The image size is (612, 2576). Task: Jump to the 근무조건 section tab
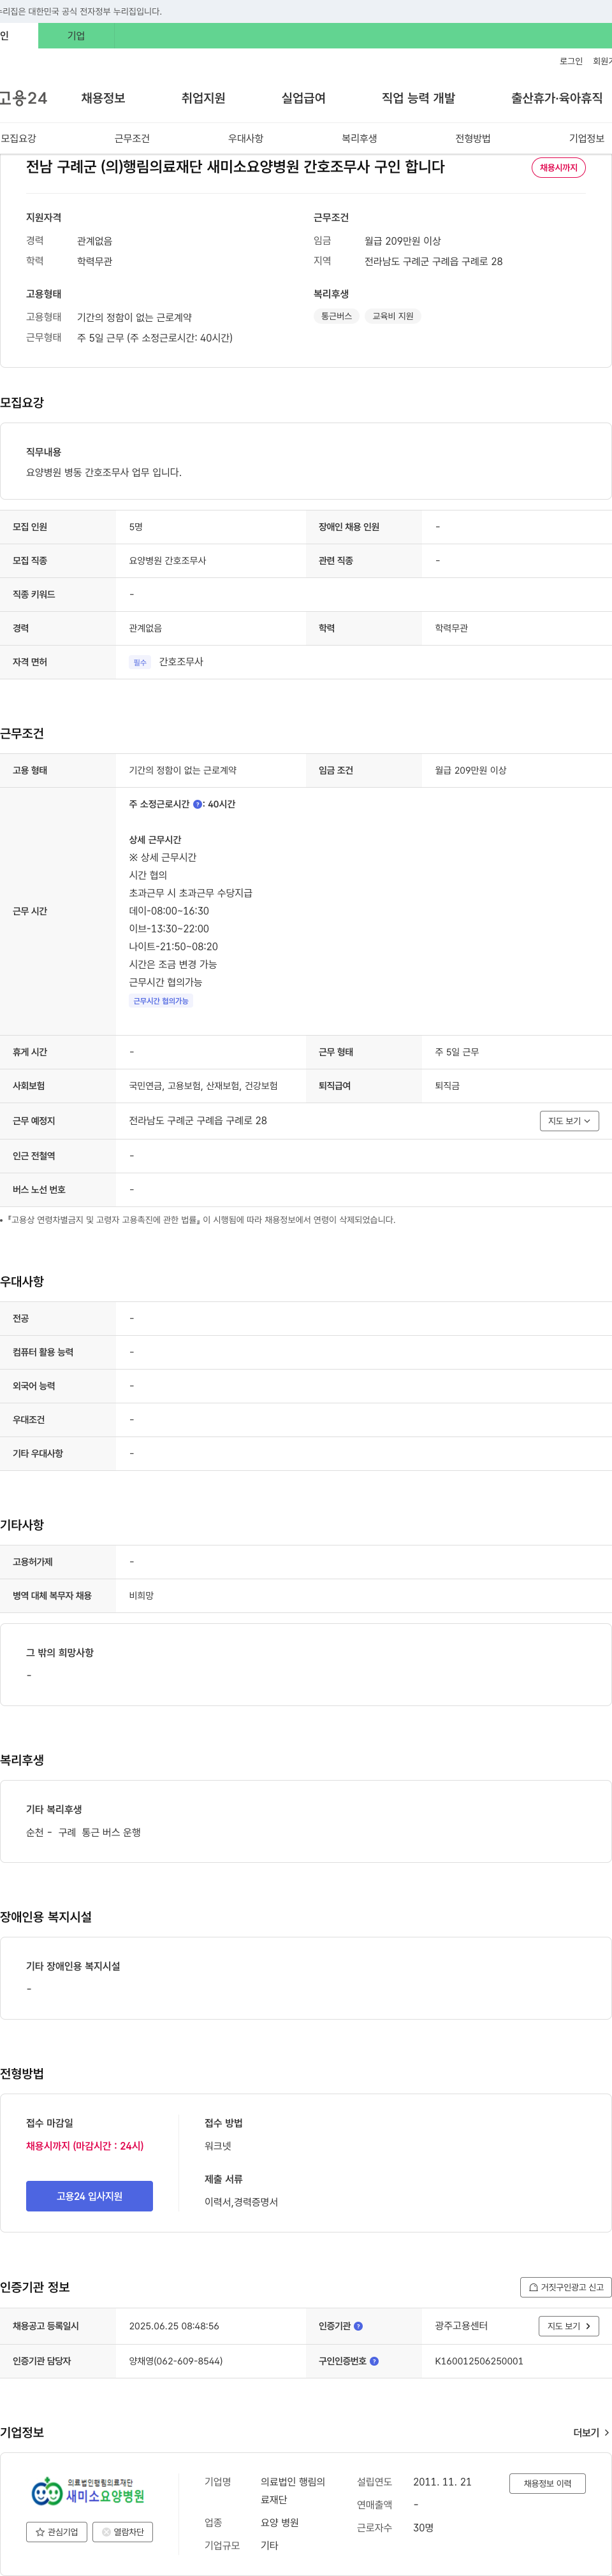tap(132, 138)
